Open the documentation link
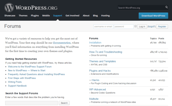Screen dimensions: 172x106 coord(62,43)
